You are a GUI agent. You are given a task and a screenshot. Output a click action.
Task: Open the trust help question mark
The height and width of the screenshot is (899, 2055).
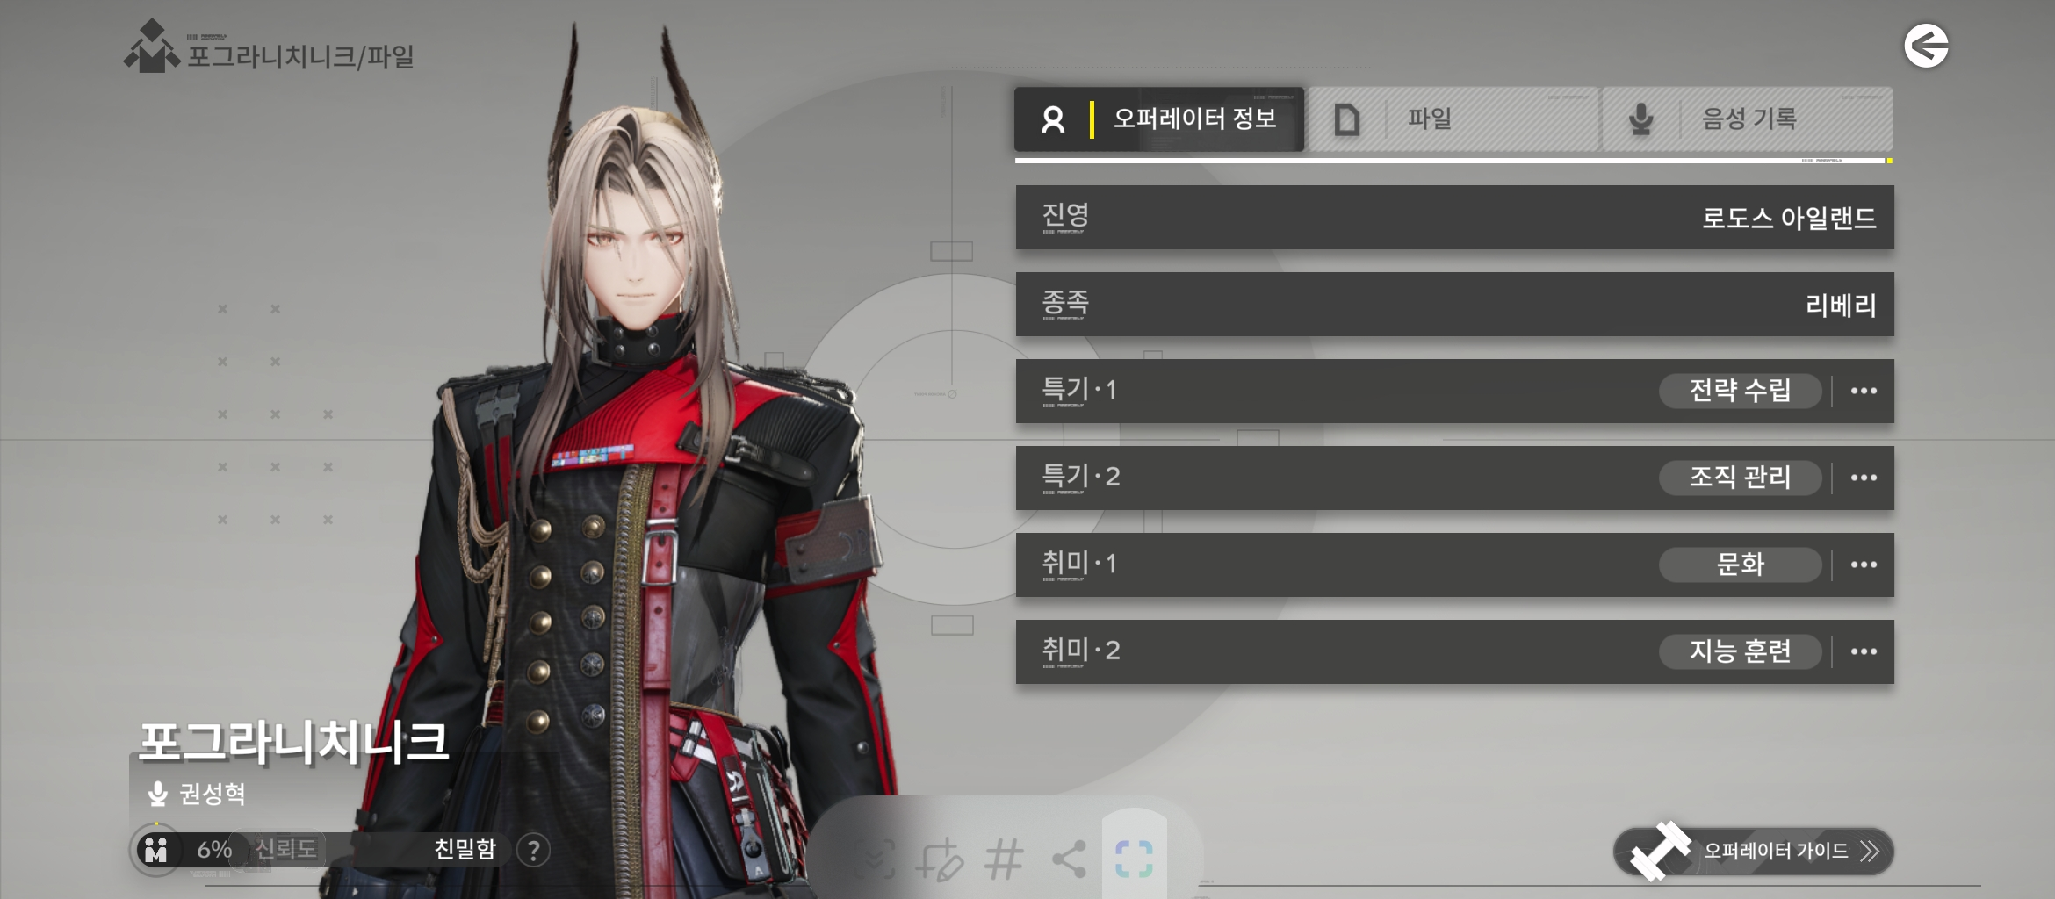tap(533, 850)
